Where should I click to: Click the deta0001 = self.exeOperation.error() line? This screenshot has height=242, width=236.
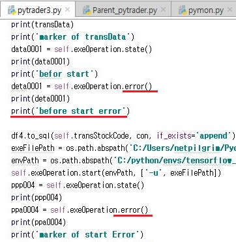coord(81,87)
